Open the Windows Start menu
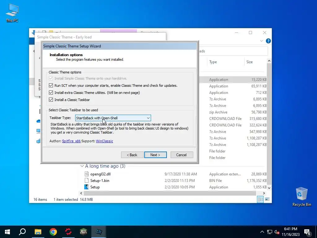This screenshot has height=238, width=317. pyautogui.click(x=7, y=232)
